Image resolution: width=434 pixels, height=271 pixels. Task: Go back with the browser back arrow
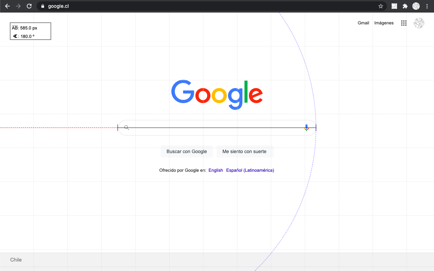tap(7, 6)
